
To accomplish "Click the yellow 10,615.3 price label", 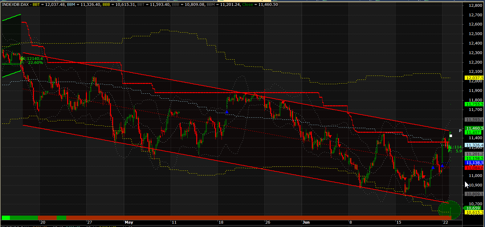I will (474, 212).
